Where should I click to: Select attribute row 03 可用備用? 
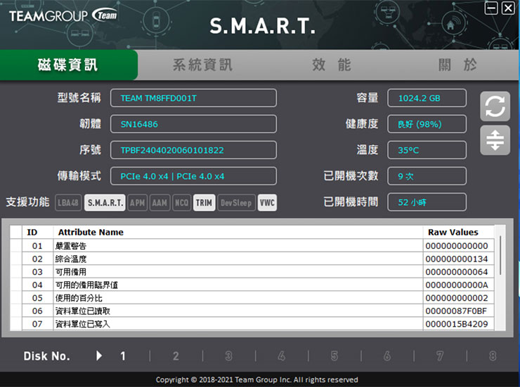[x=252, y=272]
